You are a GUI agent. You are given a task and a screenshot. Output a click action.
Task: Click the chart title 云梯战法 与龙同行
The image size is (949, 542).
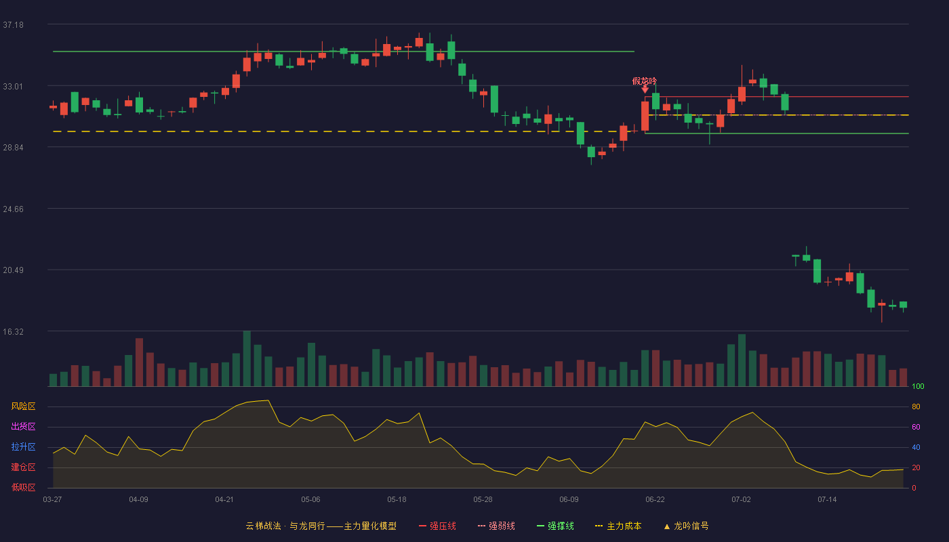pyautogui.click(x=285, y=526)
